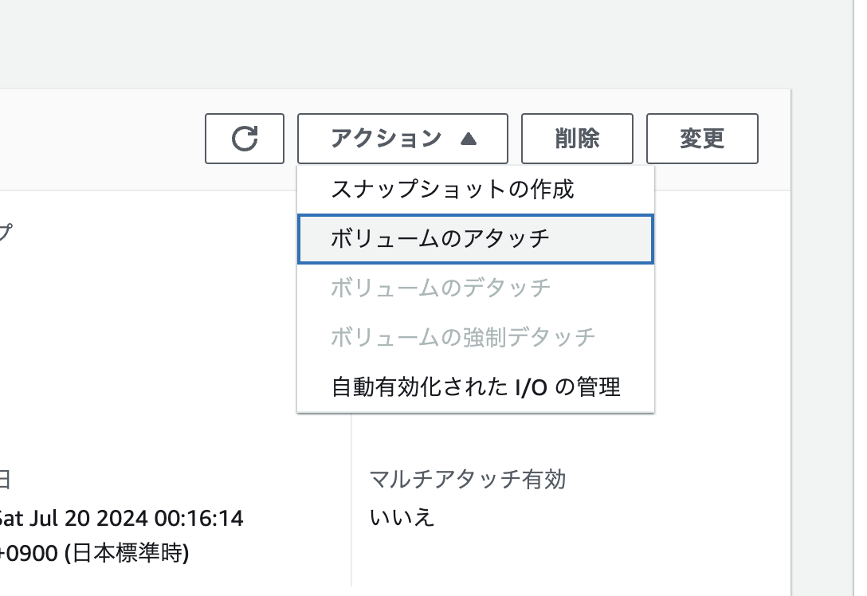The width and height of the screenshot is (867, 596).
Task: Click the disabled ボリュームの強制デタッチ item
Action: pyautogui.click(x=463, y=337)
